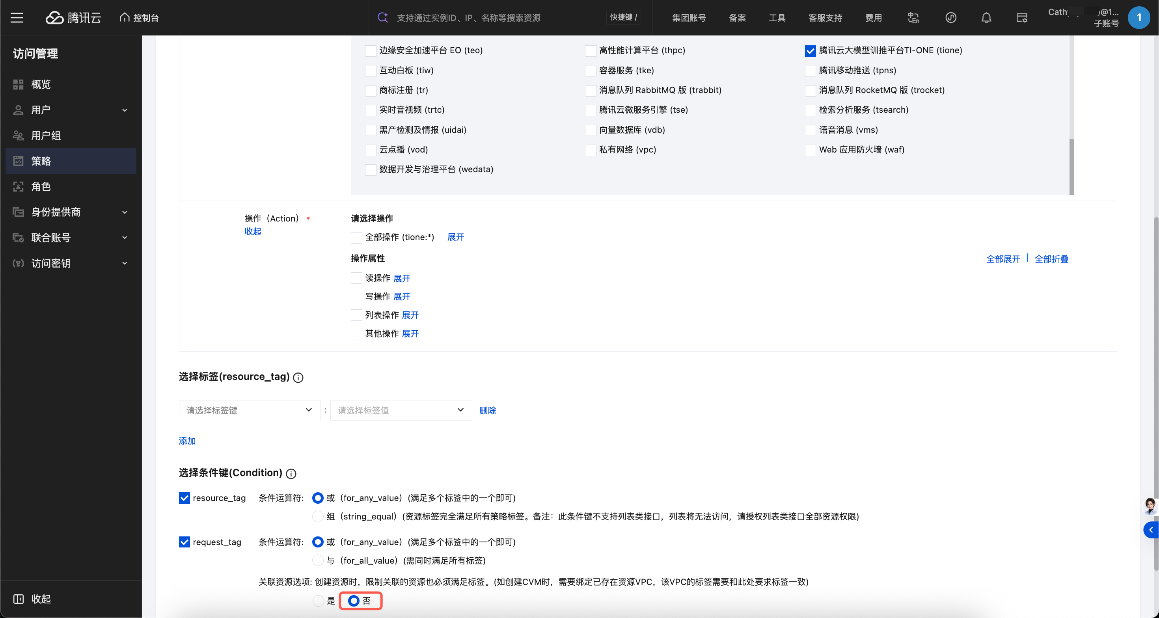Check the 写操作 checkbox

(356, 297)
